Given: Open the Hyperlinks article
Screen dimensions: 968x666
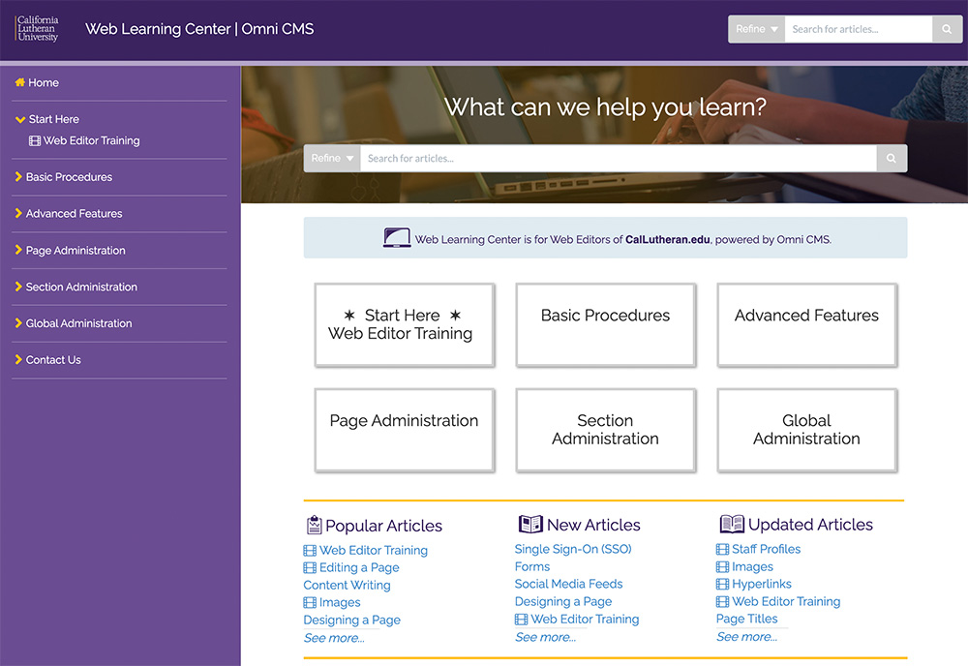Looking at the screenshot, I should pyautogui.click(x=762, y=584).
